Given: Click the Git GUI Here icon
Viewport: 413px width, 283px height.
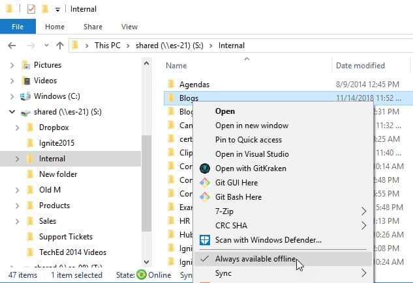Looking at the screenshot, I should [x=204, y=183].
